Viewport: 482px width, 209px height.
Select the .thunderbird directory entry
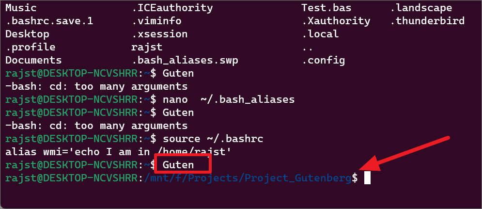click(x=427, y=21)
